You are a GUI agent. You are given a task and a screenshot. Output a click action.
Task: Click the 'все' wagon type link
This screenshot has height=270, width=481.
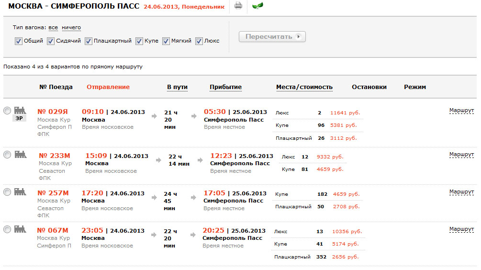pos(53,28)
